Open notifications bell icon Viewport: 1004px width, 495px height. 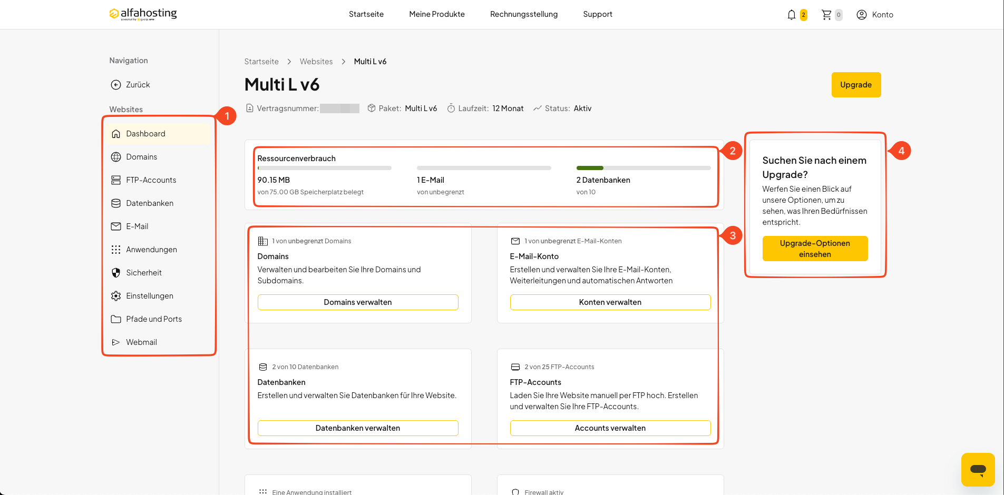click(791, 15)
